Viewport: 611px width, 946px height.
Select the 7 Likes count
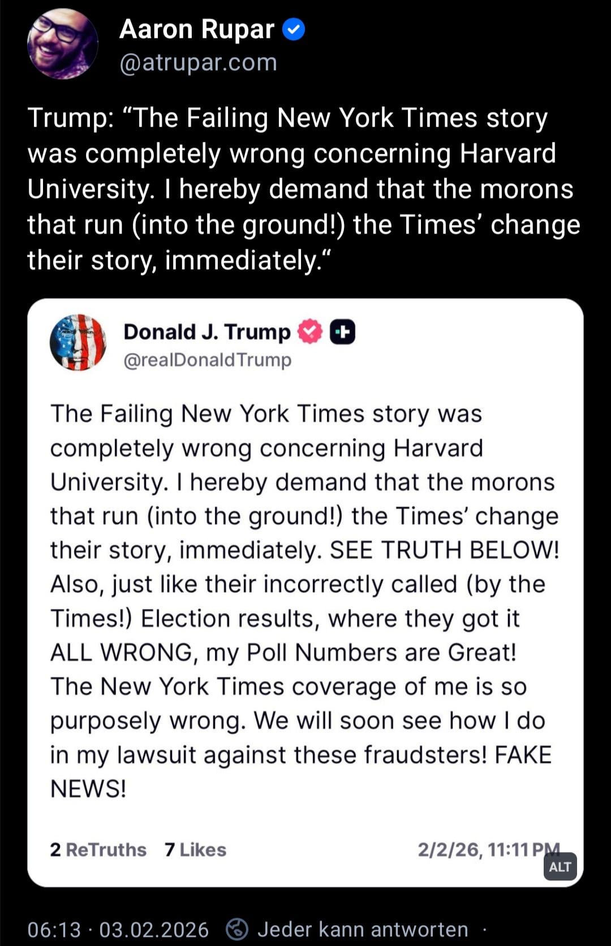(x=195, y=849)
